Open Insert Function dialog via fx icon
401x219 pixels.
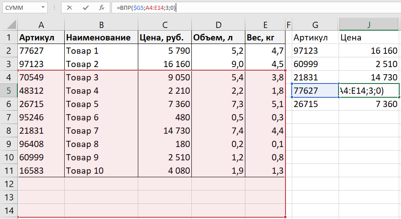(x=102, y=8)
